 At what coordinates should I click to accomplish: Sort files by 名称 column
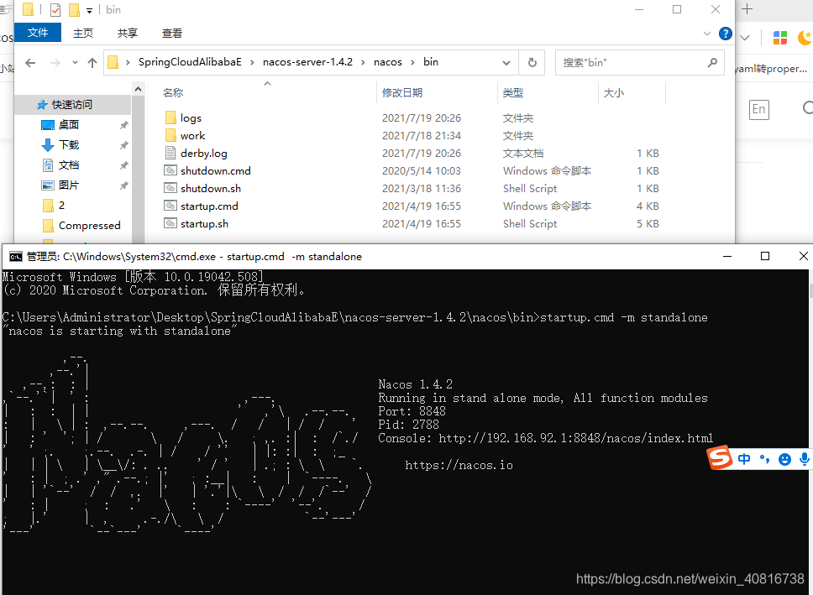(173, 93)
